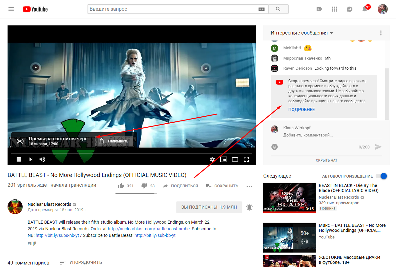
Task: Click chat user "Мирослав Ткаченко"
Action: pyautogui.click(x=303, y=58)
